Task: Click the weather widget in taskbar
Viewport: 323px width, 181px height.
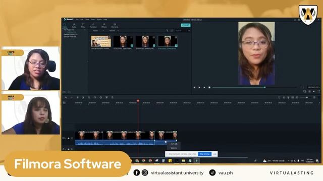Action: pyautogui.click(x=274, y=161)
